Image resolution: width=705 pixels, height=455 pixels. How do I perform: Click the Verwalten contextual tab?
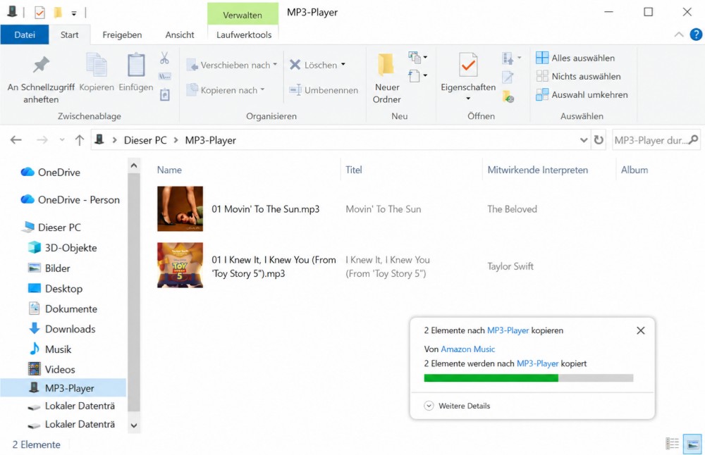point(243,14)
